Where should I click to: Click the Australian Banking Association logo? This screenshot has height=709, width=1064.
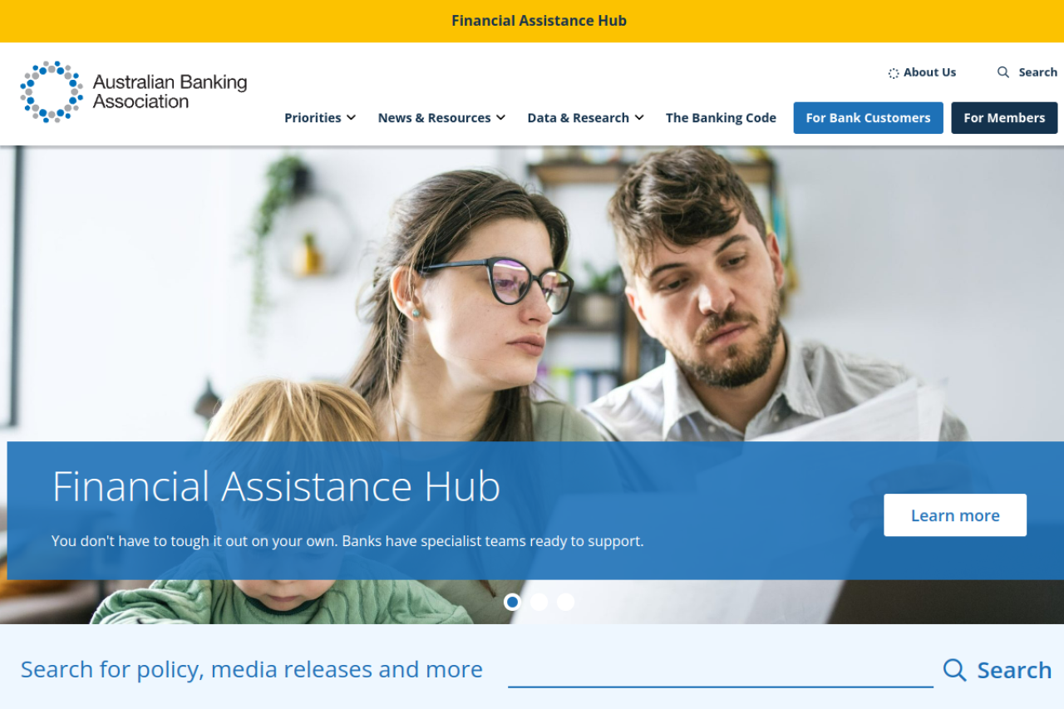tap(134, 91)
